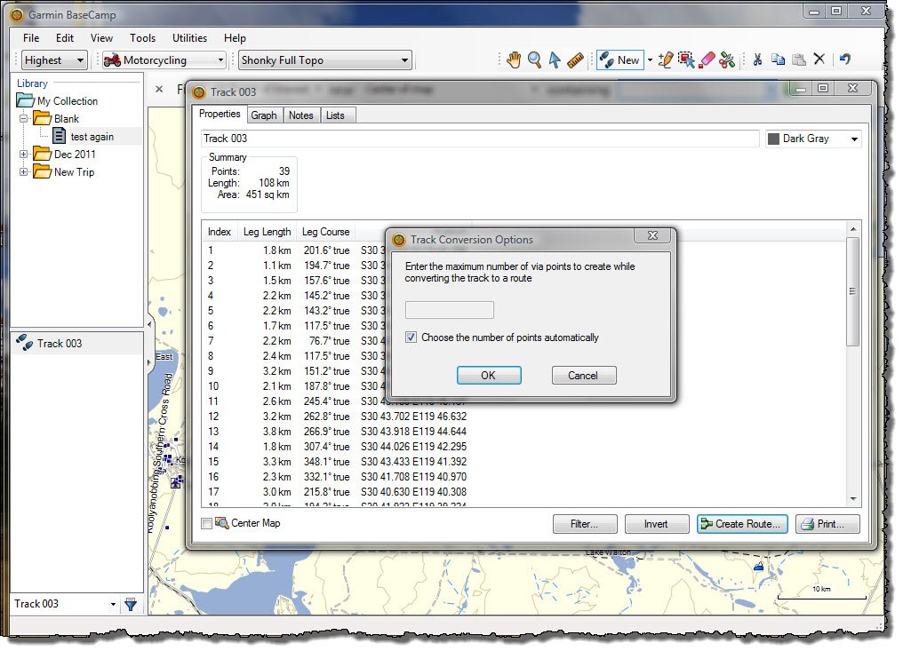
Task: Expand the New Trip folder
Action: click(x=24, y=172)
